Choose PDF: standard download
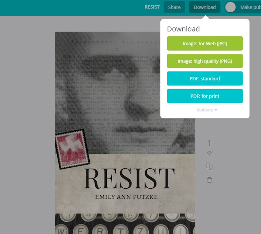Screen dimensions: 261x234 205,78
